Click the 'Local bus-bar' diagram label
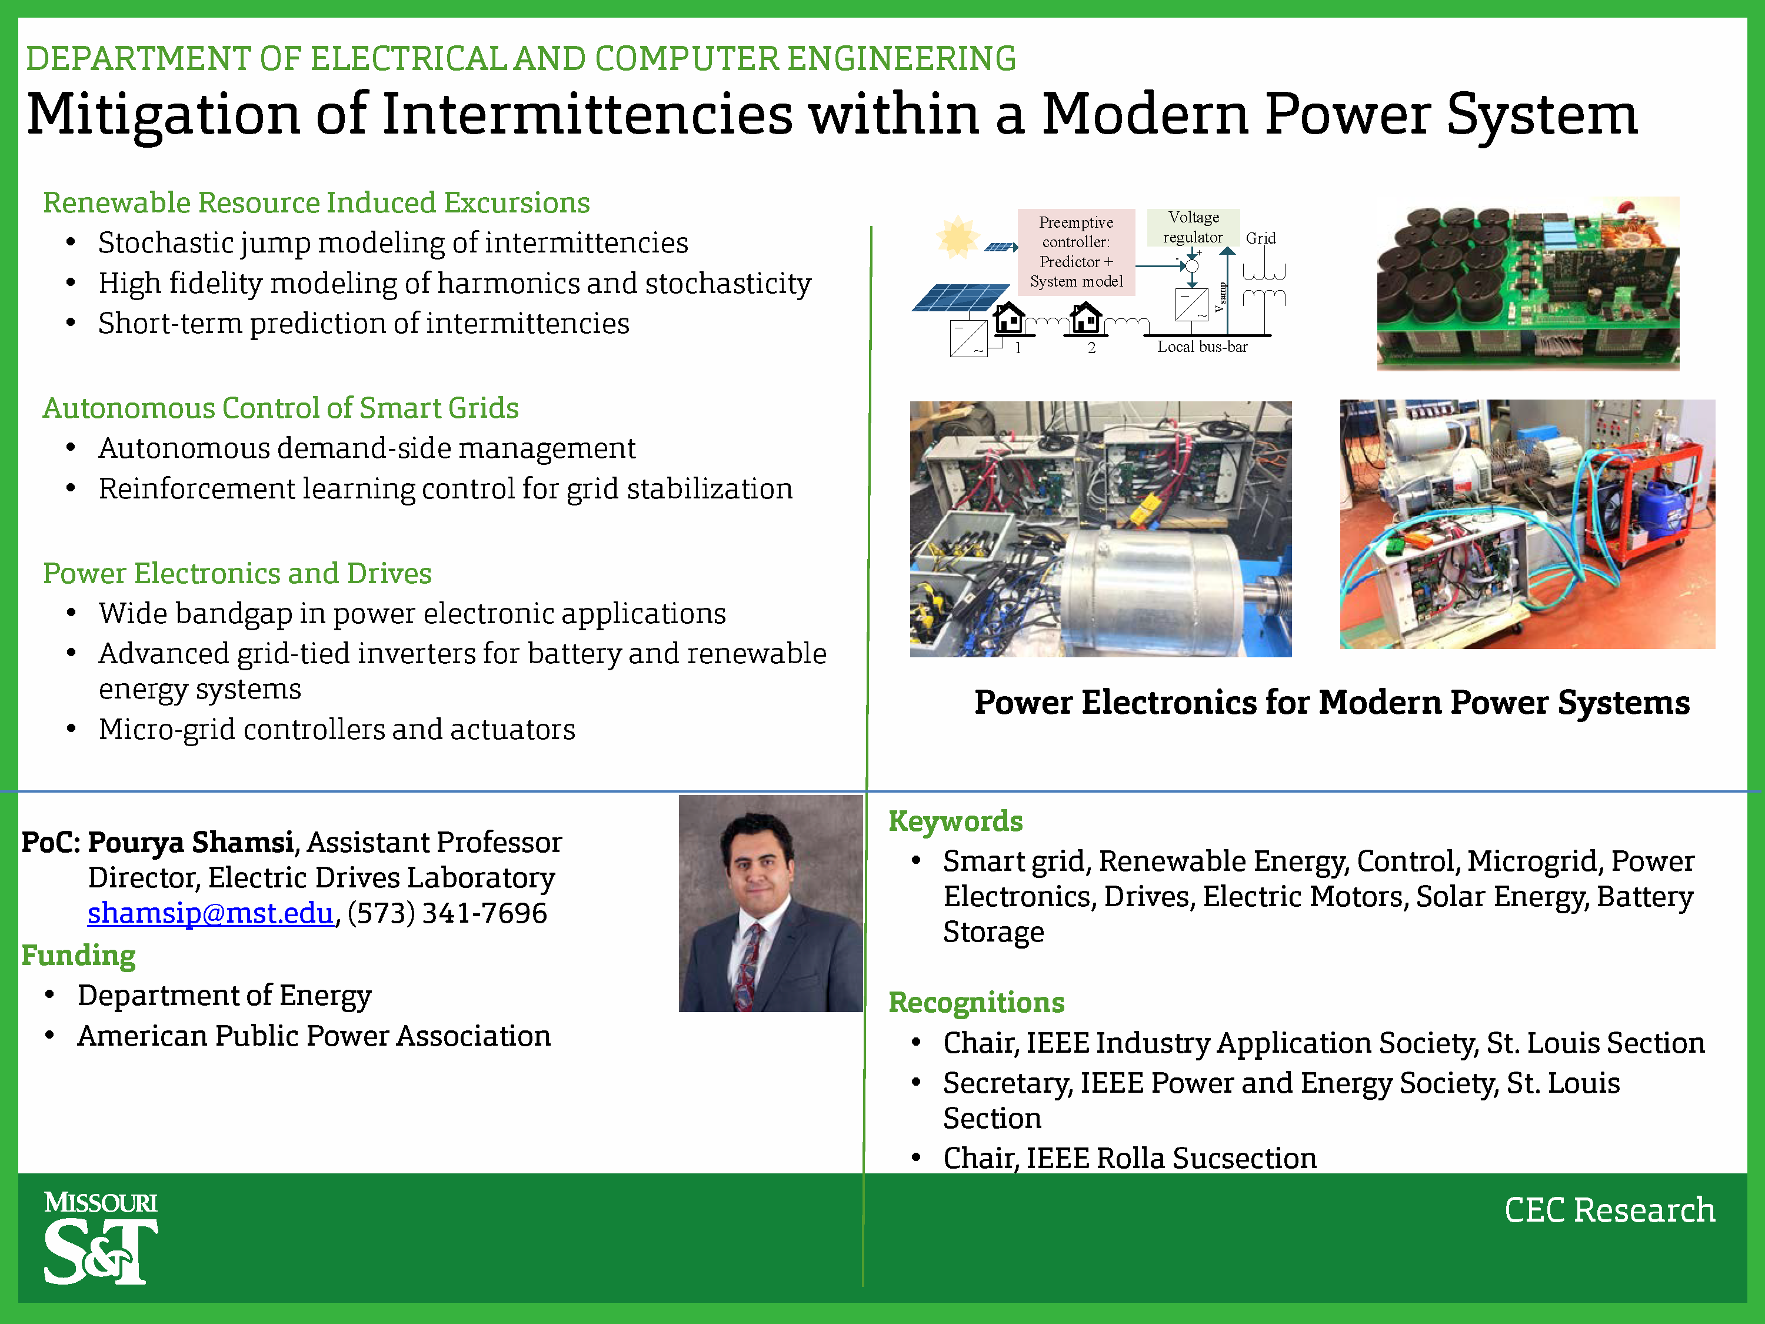Image resolution: width=1765 pixels, height=1324 pixels. click(1201, 347)
